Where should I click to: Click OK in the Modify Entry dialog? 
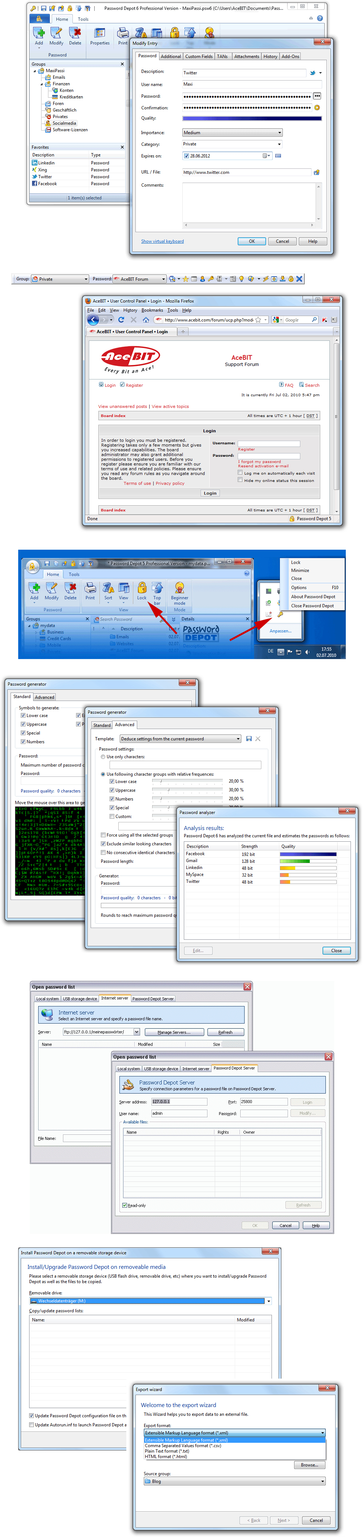[x=252, y=241]
